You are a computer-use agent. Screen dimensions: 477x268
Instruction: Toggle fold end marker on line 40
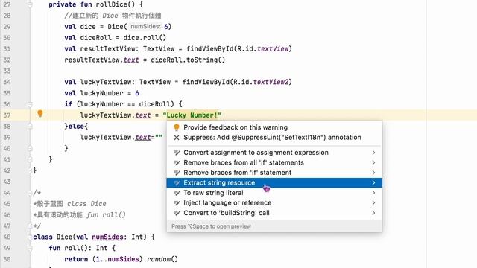[x=30, y=148]
